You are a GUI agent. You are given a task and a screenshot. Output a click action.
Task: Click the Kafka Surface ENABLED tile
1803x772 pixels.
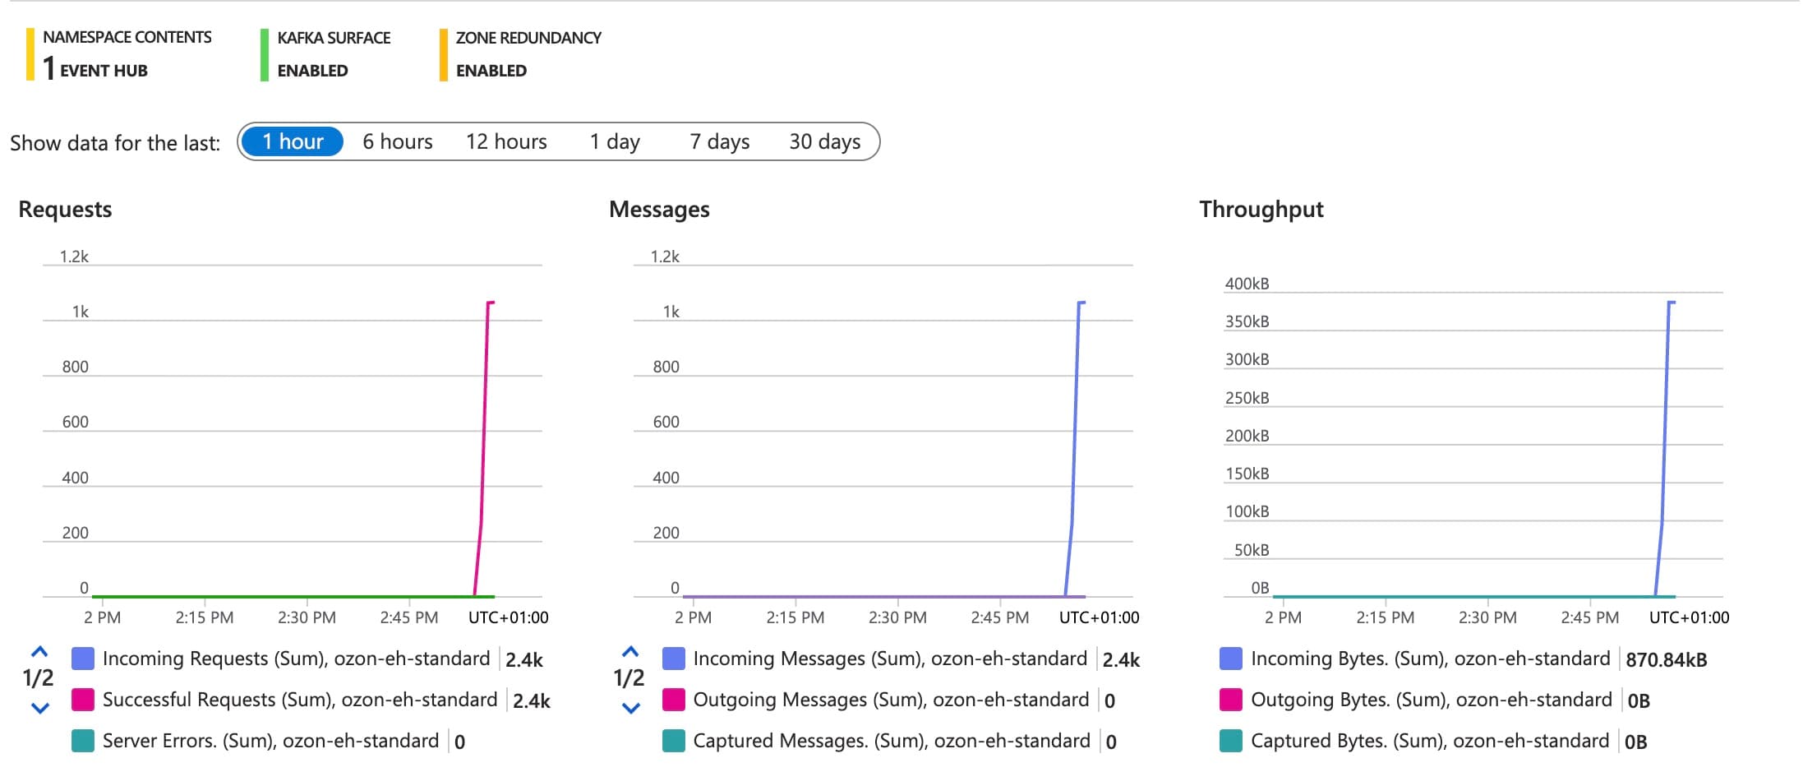click(326, 54)
